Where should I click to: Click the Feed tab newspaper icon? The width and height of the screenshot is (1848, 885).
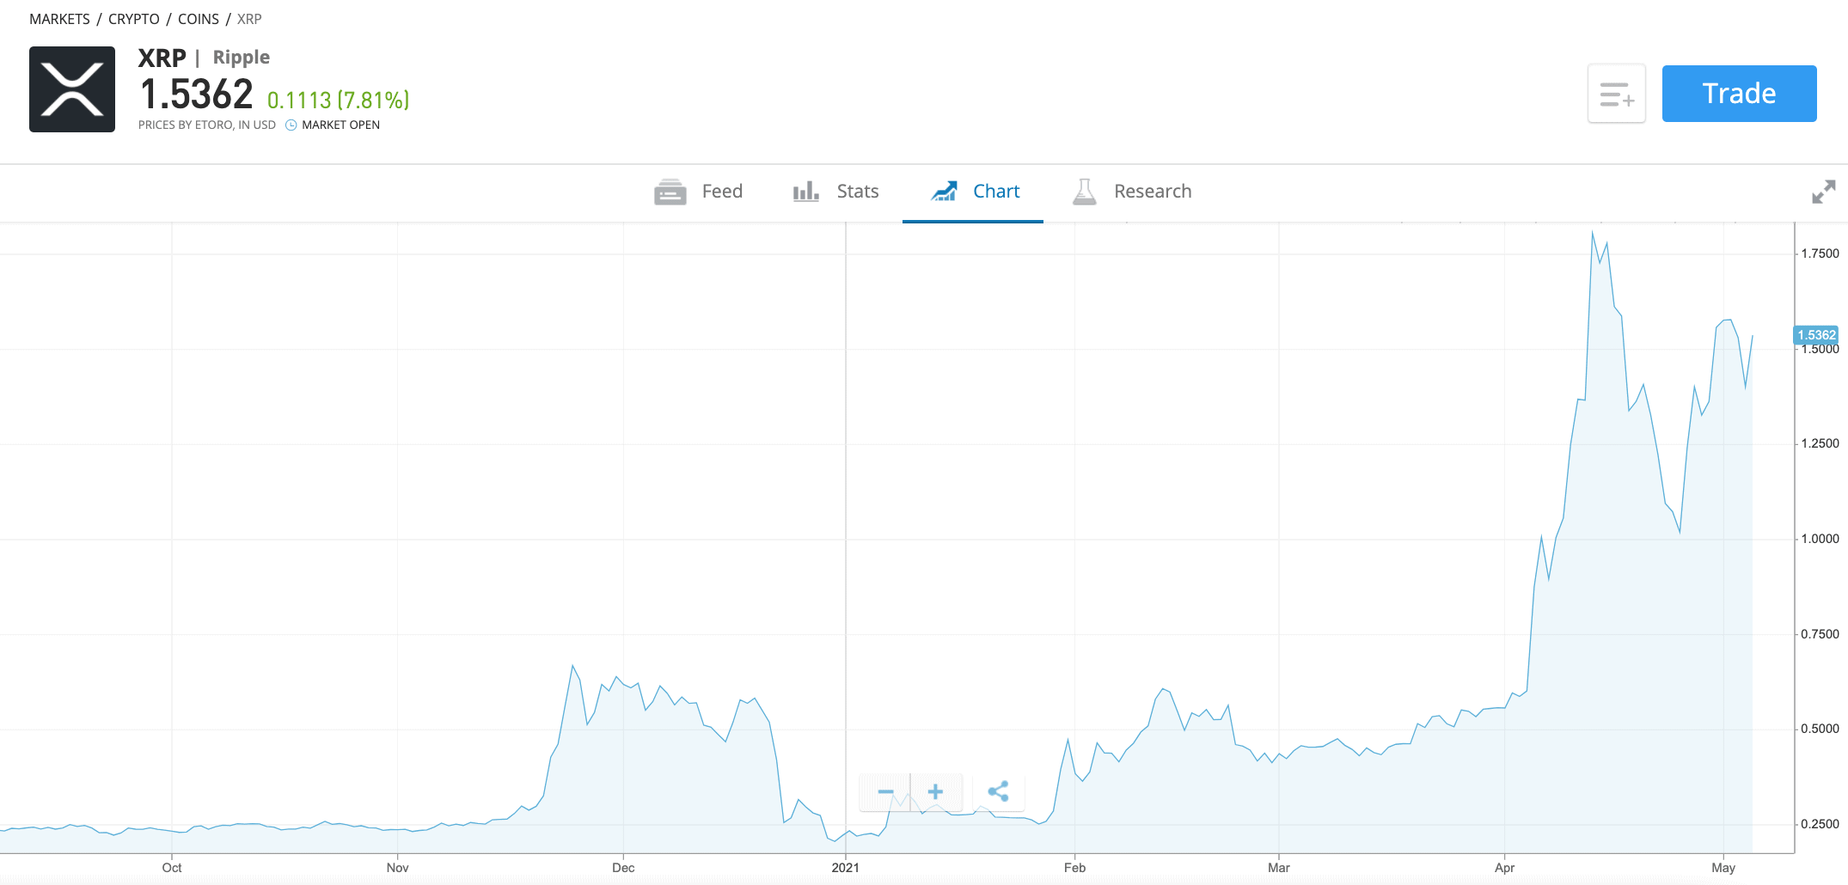670,192
